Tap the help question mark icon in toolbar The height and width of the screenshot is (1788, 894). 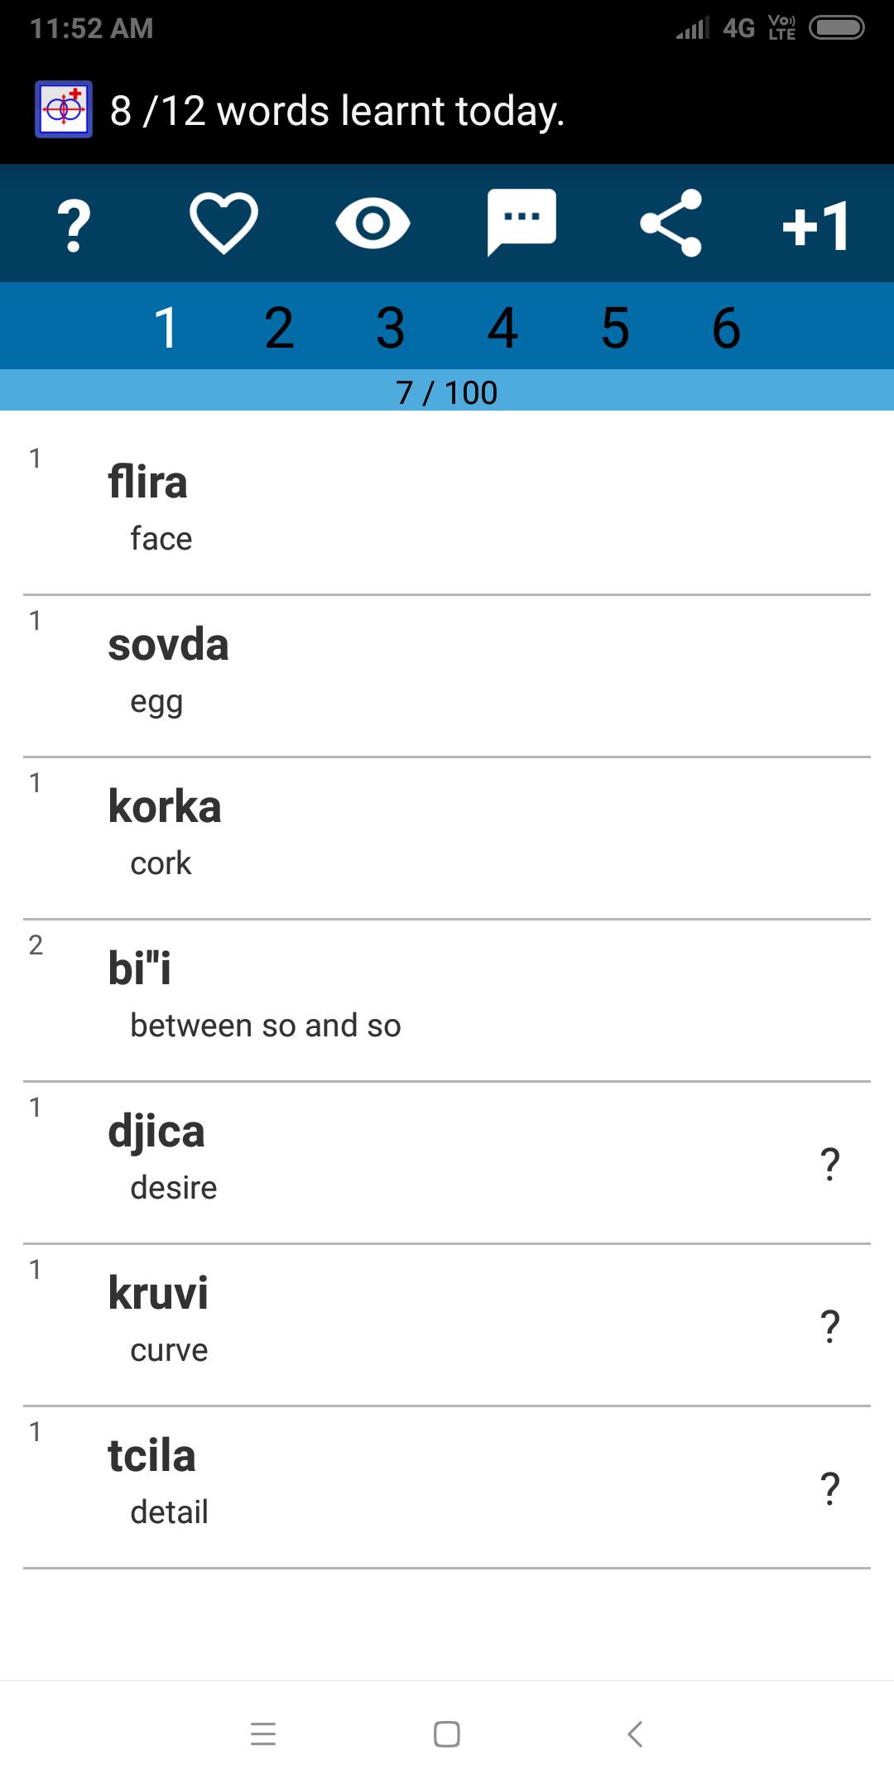74,224
